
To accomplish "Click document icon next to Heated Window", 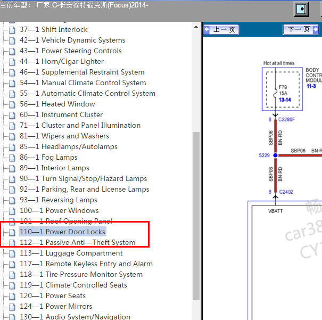I will (12, 104).
